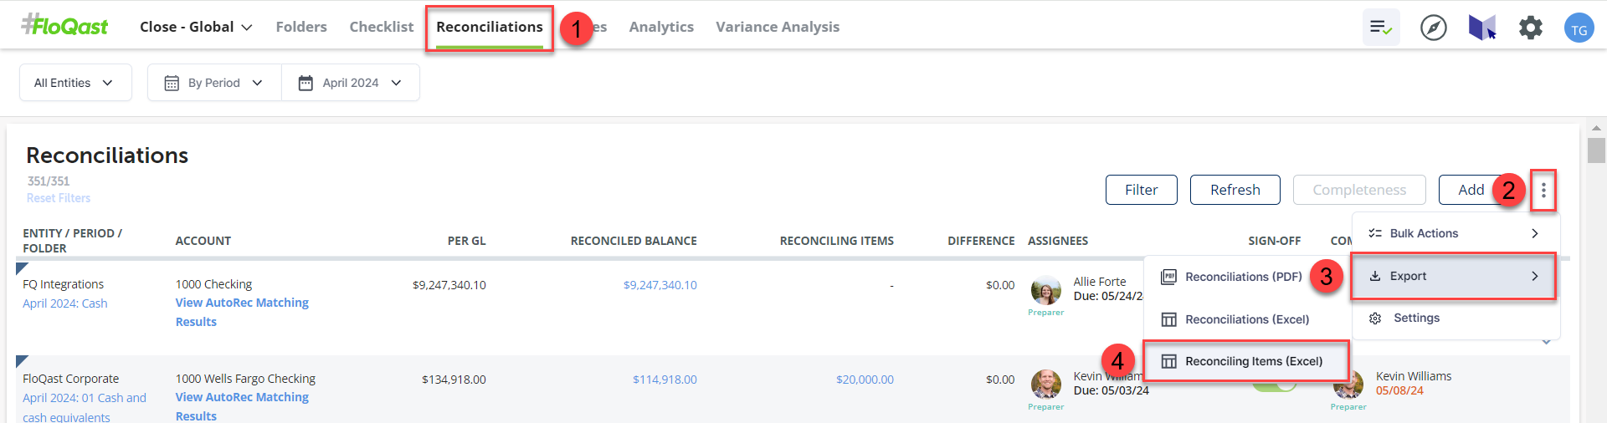Open the April 2024 period dropdown
This screenshot has width=1607, height=423.
pyautogui.click(x=351, y=83)
